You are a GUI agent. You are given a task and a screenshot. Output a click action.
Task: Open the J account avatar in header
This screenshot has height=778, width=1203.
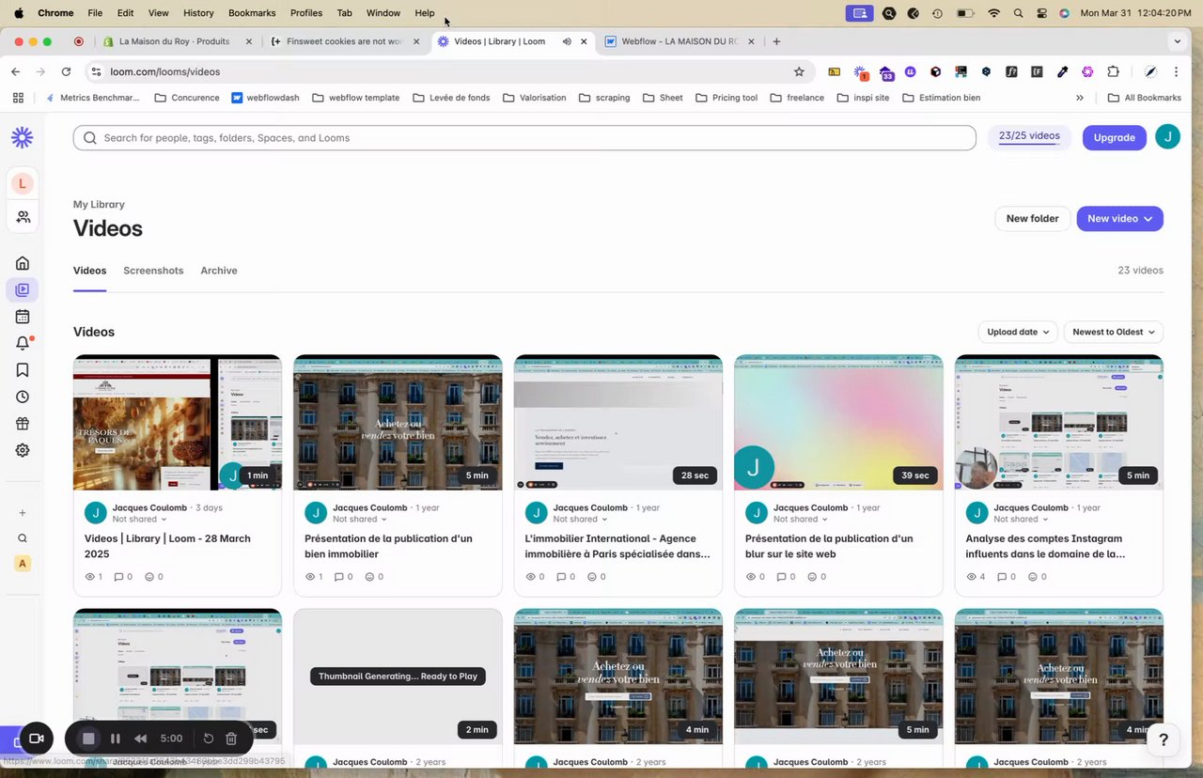(x=1167, y=137)
